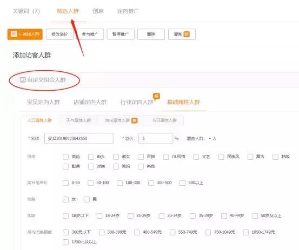Check the 300元以下 spending checkbox
Image resolution: width=299 pixels, height=250 pixels.
65,232
